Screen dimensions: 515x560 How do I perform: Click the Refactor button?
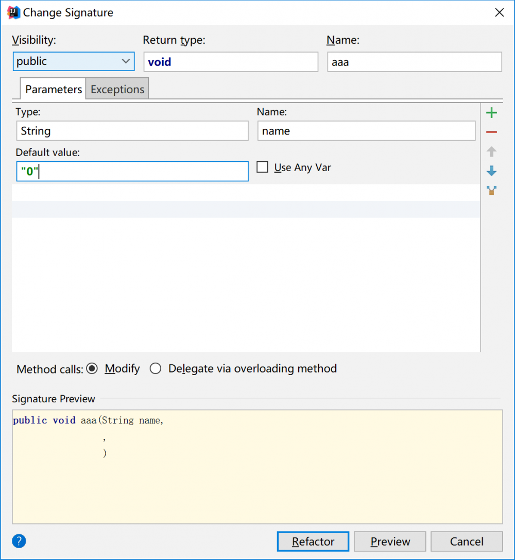coord(313,541)
